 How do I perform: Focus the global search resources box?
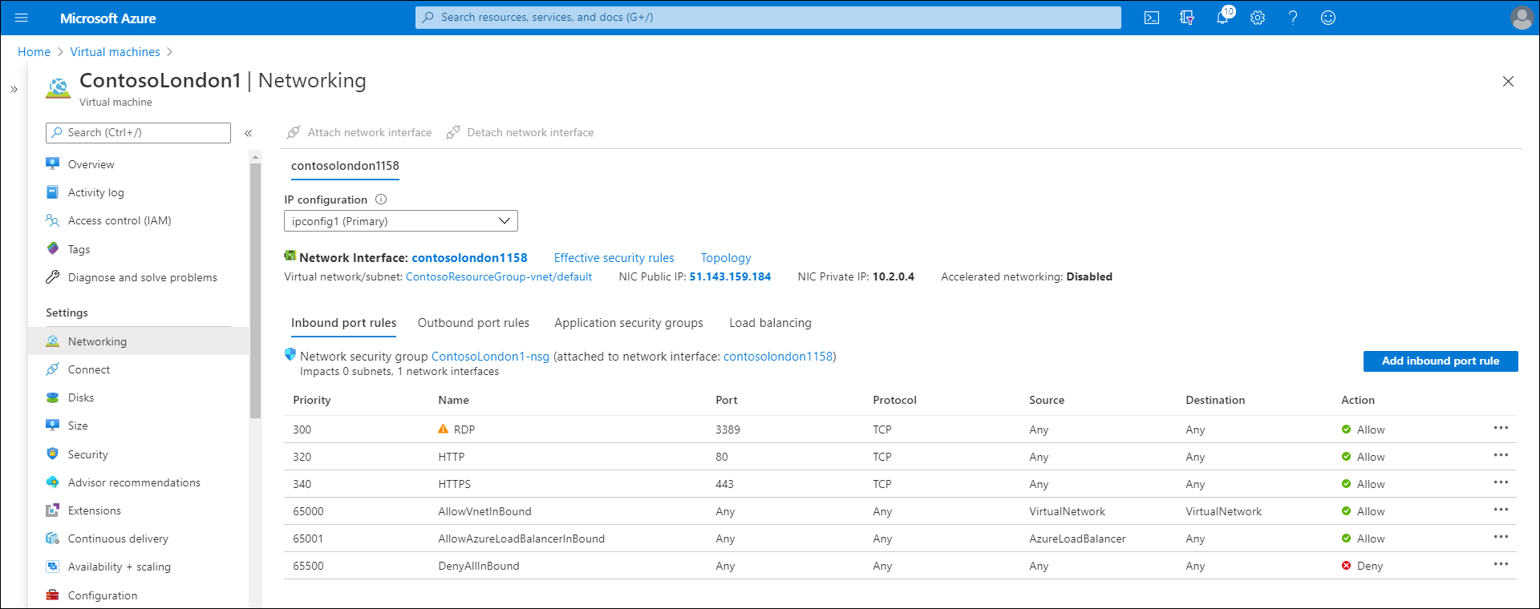(x=768, y=18)
